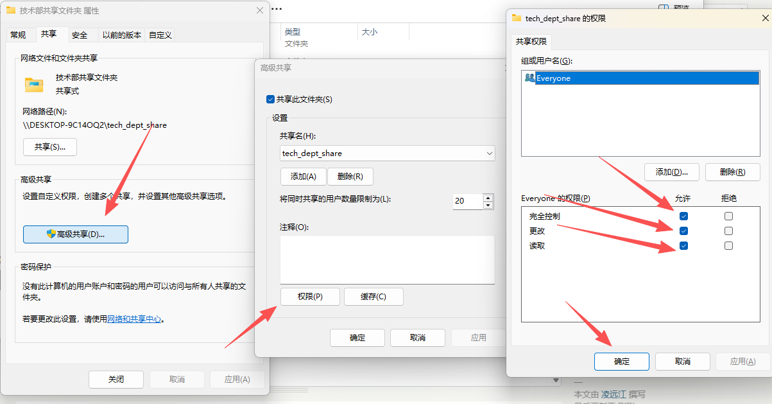Cancel the permissions dialog

[x=683, y=362]
